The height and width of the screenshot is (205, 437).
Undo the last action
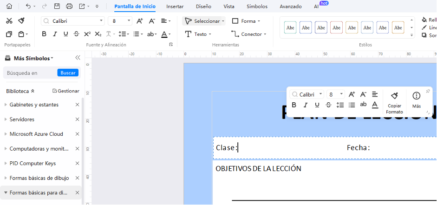click(28, 6)
